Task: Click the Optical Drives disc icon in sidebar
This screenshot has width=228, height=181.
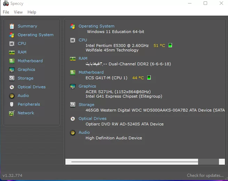Action: point(12,87)
